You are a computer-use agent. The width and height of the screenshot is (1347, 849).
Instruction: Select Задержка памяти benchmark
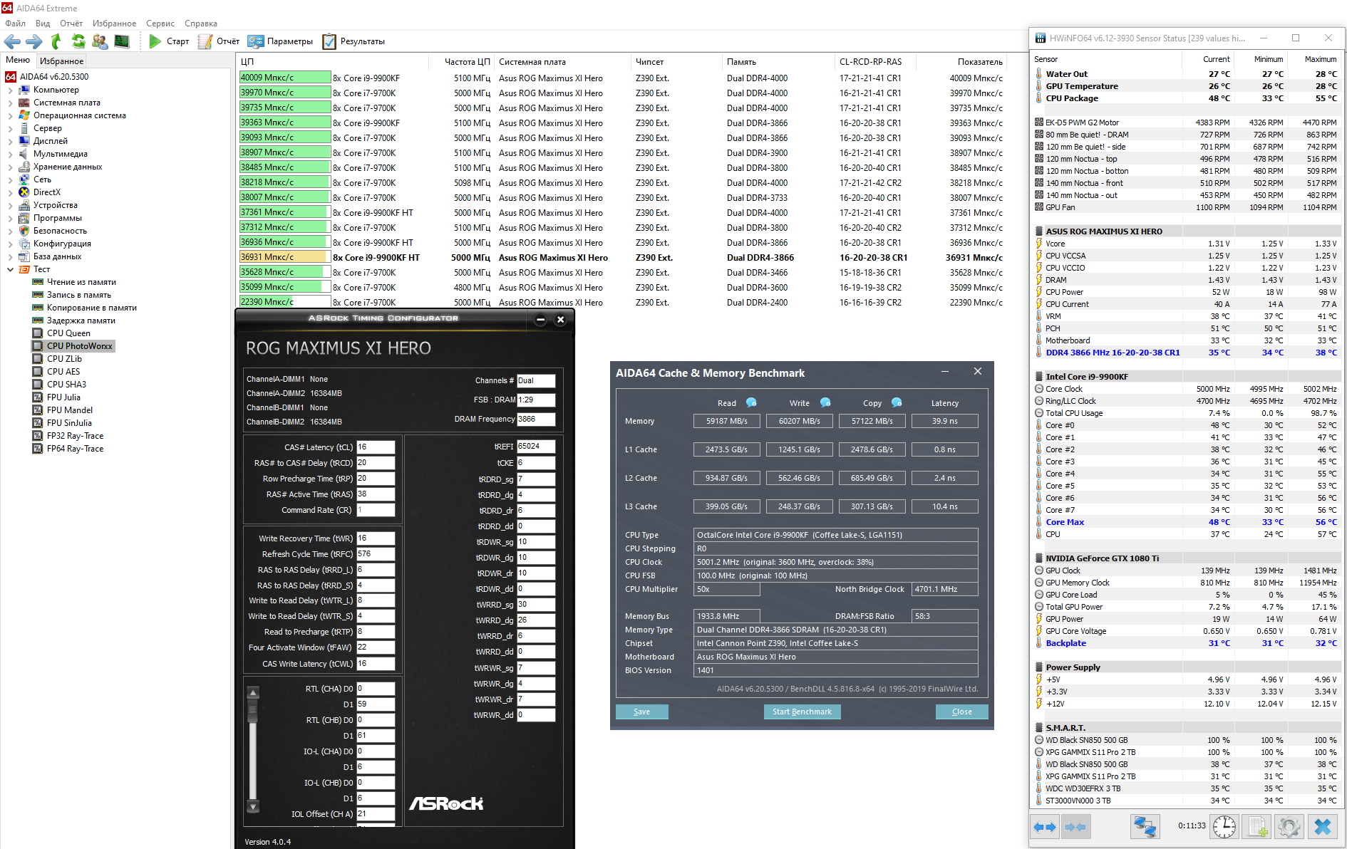pos(81,321)
